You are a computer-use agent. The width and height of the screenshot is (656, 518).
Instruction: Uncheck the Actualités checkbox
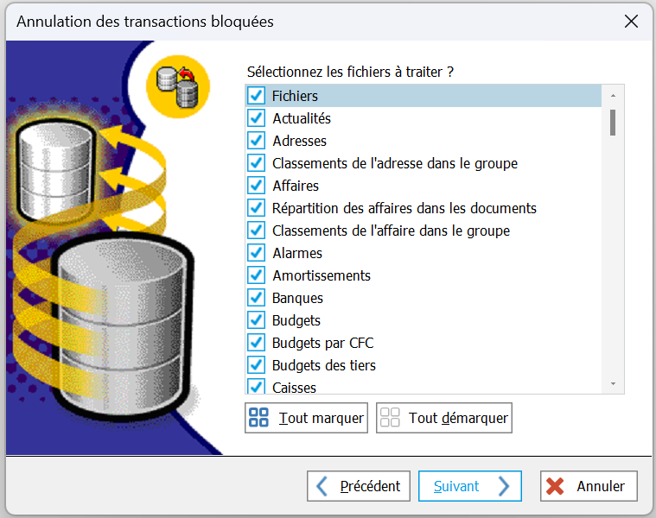pos(257,118)
